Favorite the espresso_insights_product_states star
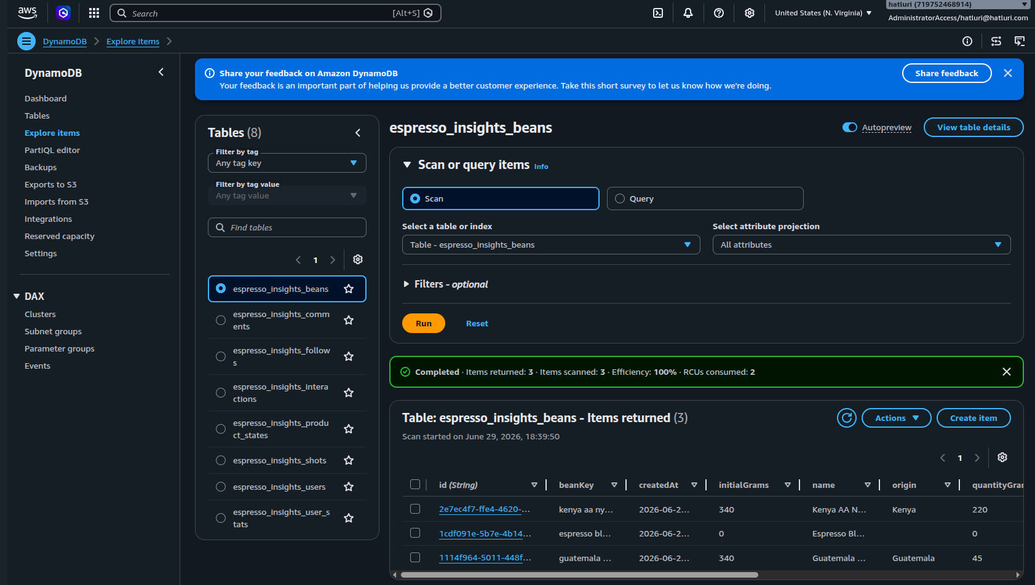The width and height of the screenshot is (1035, 585). tap(349, 429)
